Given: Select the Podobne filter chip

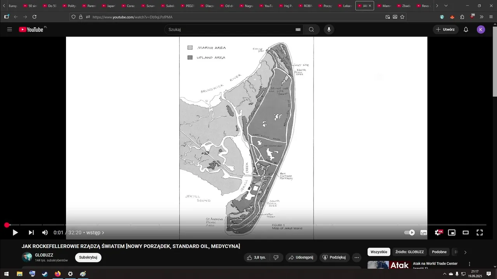Looking at the screenshot, I should (x=439, y=252).
